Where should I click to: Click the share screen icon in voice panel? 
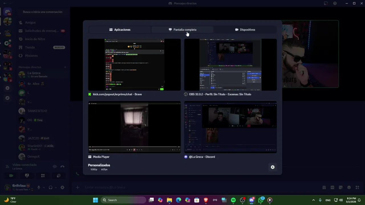pyautogui.click(x=27, y=176)
